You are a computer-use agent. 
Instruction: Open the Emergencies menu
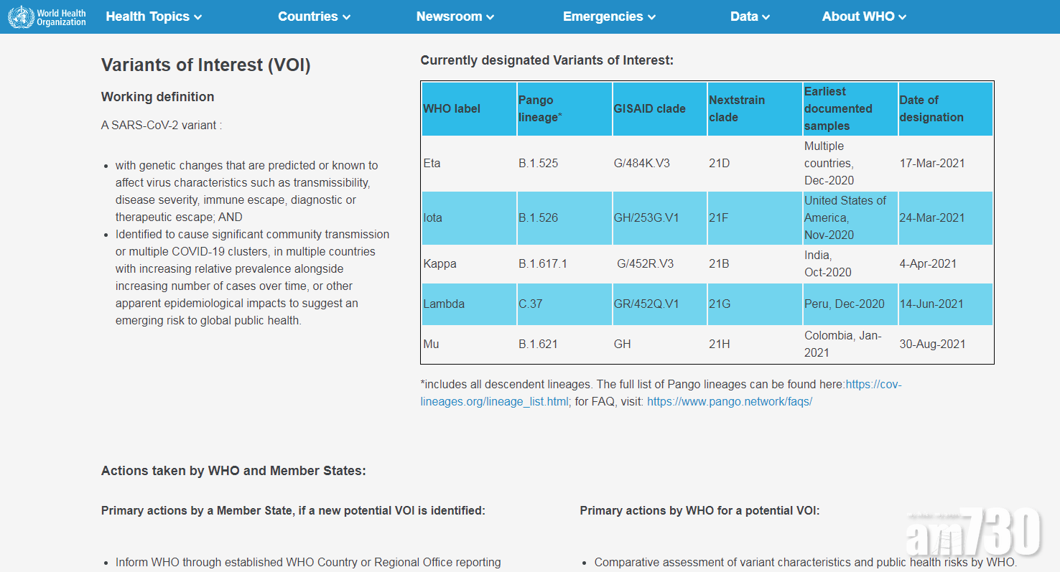click(609, 17)
